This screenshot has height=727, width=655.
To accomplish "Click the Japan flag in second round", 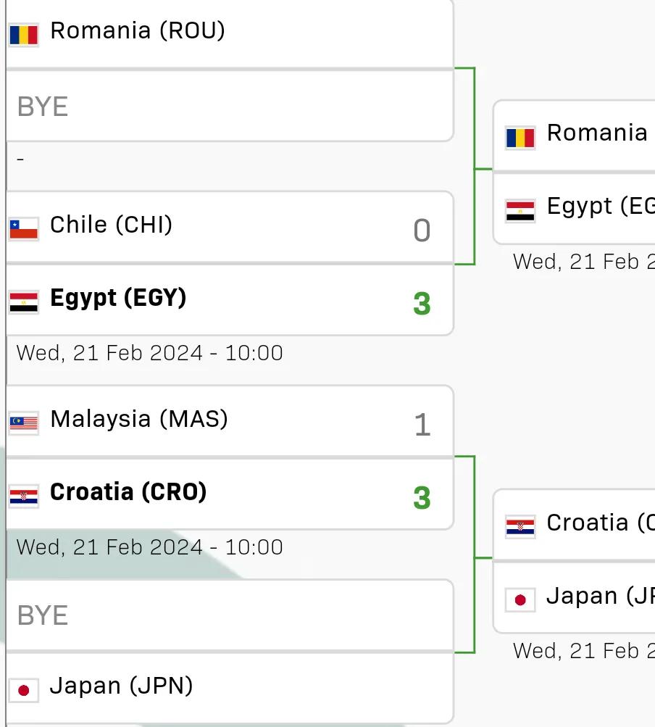I will point(520,600).
